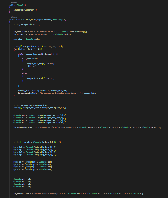This screenshot has height=198, width=168.
Task: Open the reference link above the Etape2_Load method
Action: tap(13, 17)
